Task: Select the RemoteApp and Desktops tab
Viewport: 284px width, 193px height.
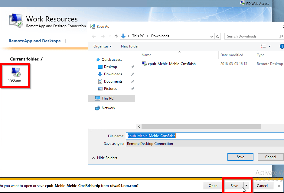Action: [34, 41]
